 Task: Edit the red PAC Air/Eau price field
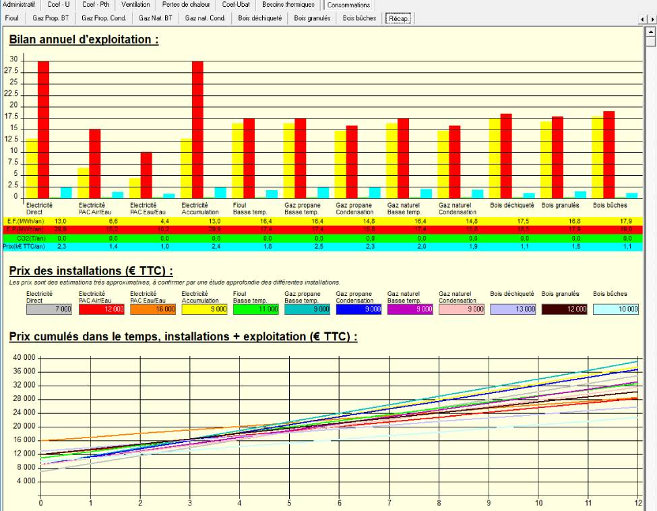click(x=99, y=309)
